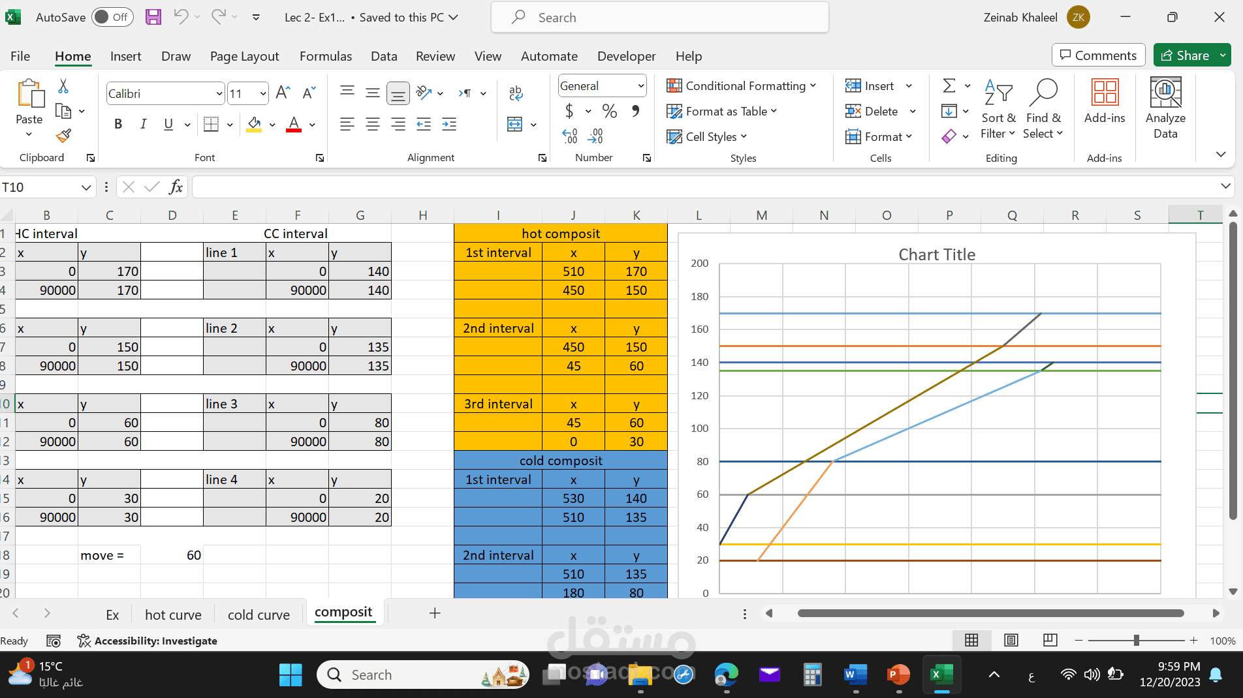Switch to Page Layout view in status bar
The height and width of the screenshot is (698, 1243).
click(1011, 641)
